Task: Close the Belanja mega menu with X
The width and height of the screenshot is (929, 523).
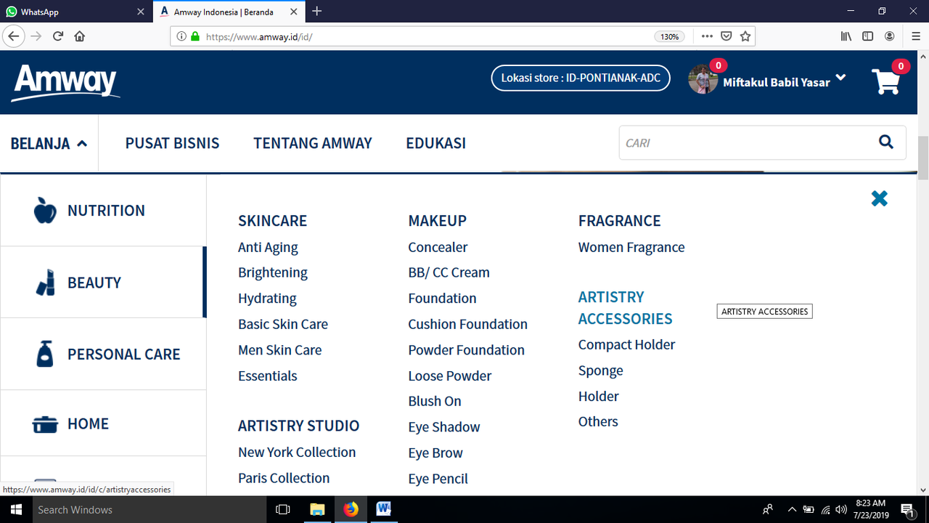Action: click(880, 198)
